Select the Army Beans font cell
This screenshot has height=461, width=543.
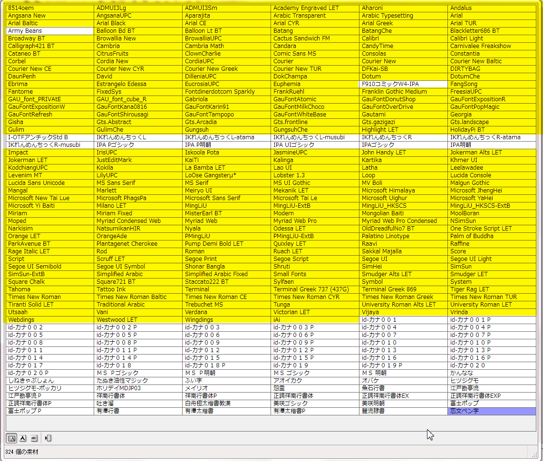50,31
